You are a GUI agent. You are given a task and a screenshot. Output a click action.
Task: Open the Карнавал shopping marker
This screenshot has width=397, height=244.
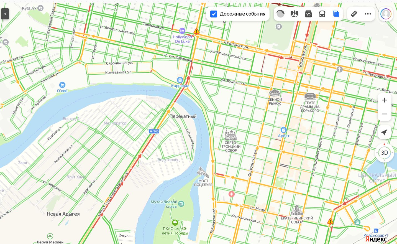tap(180, 80)
